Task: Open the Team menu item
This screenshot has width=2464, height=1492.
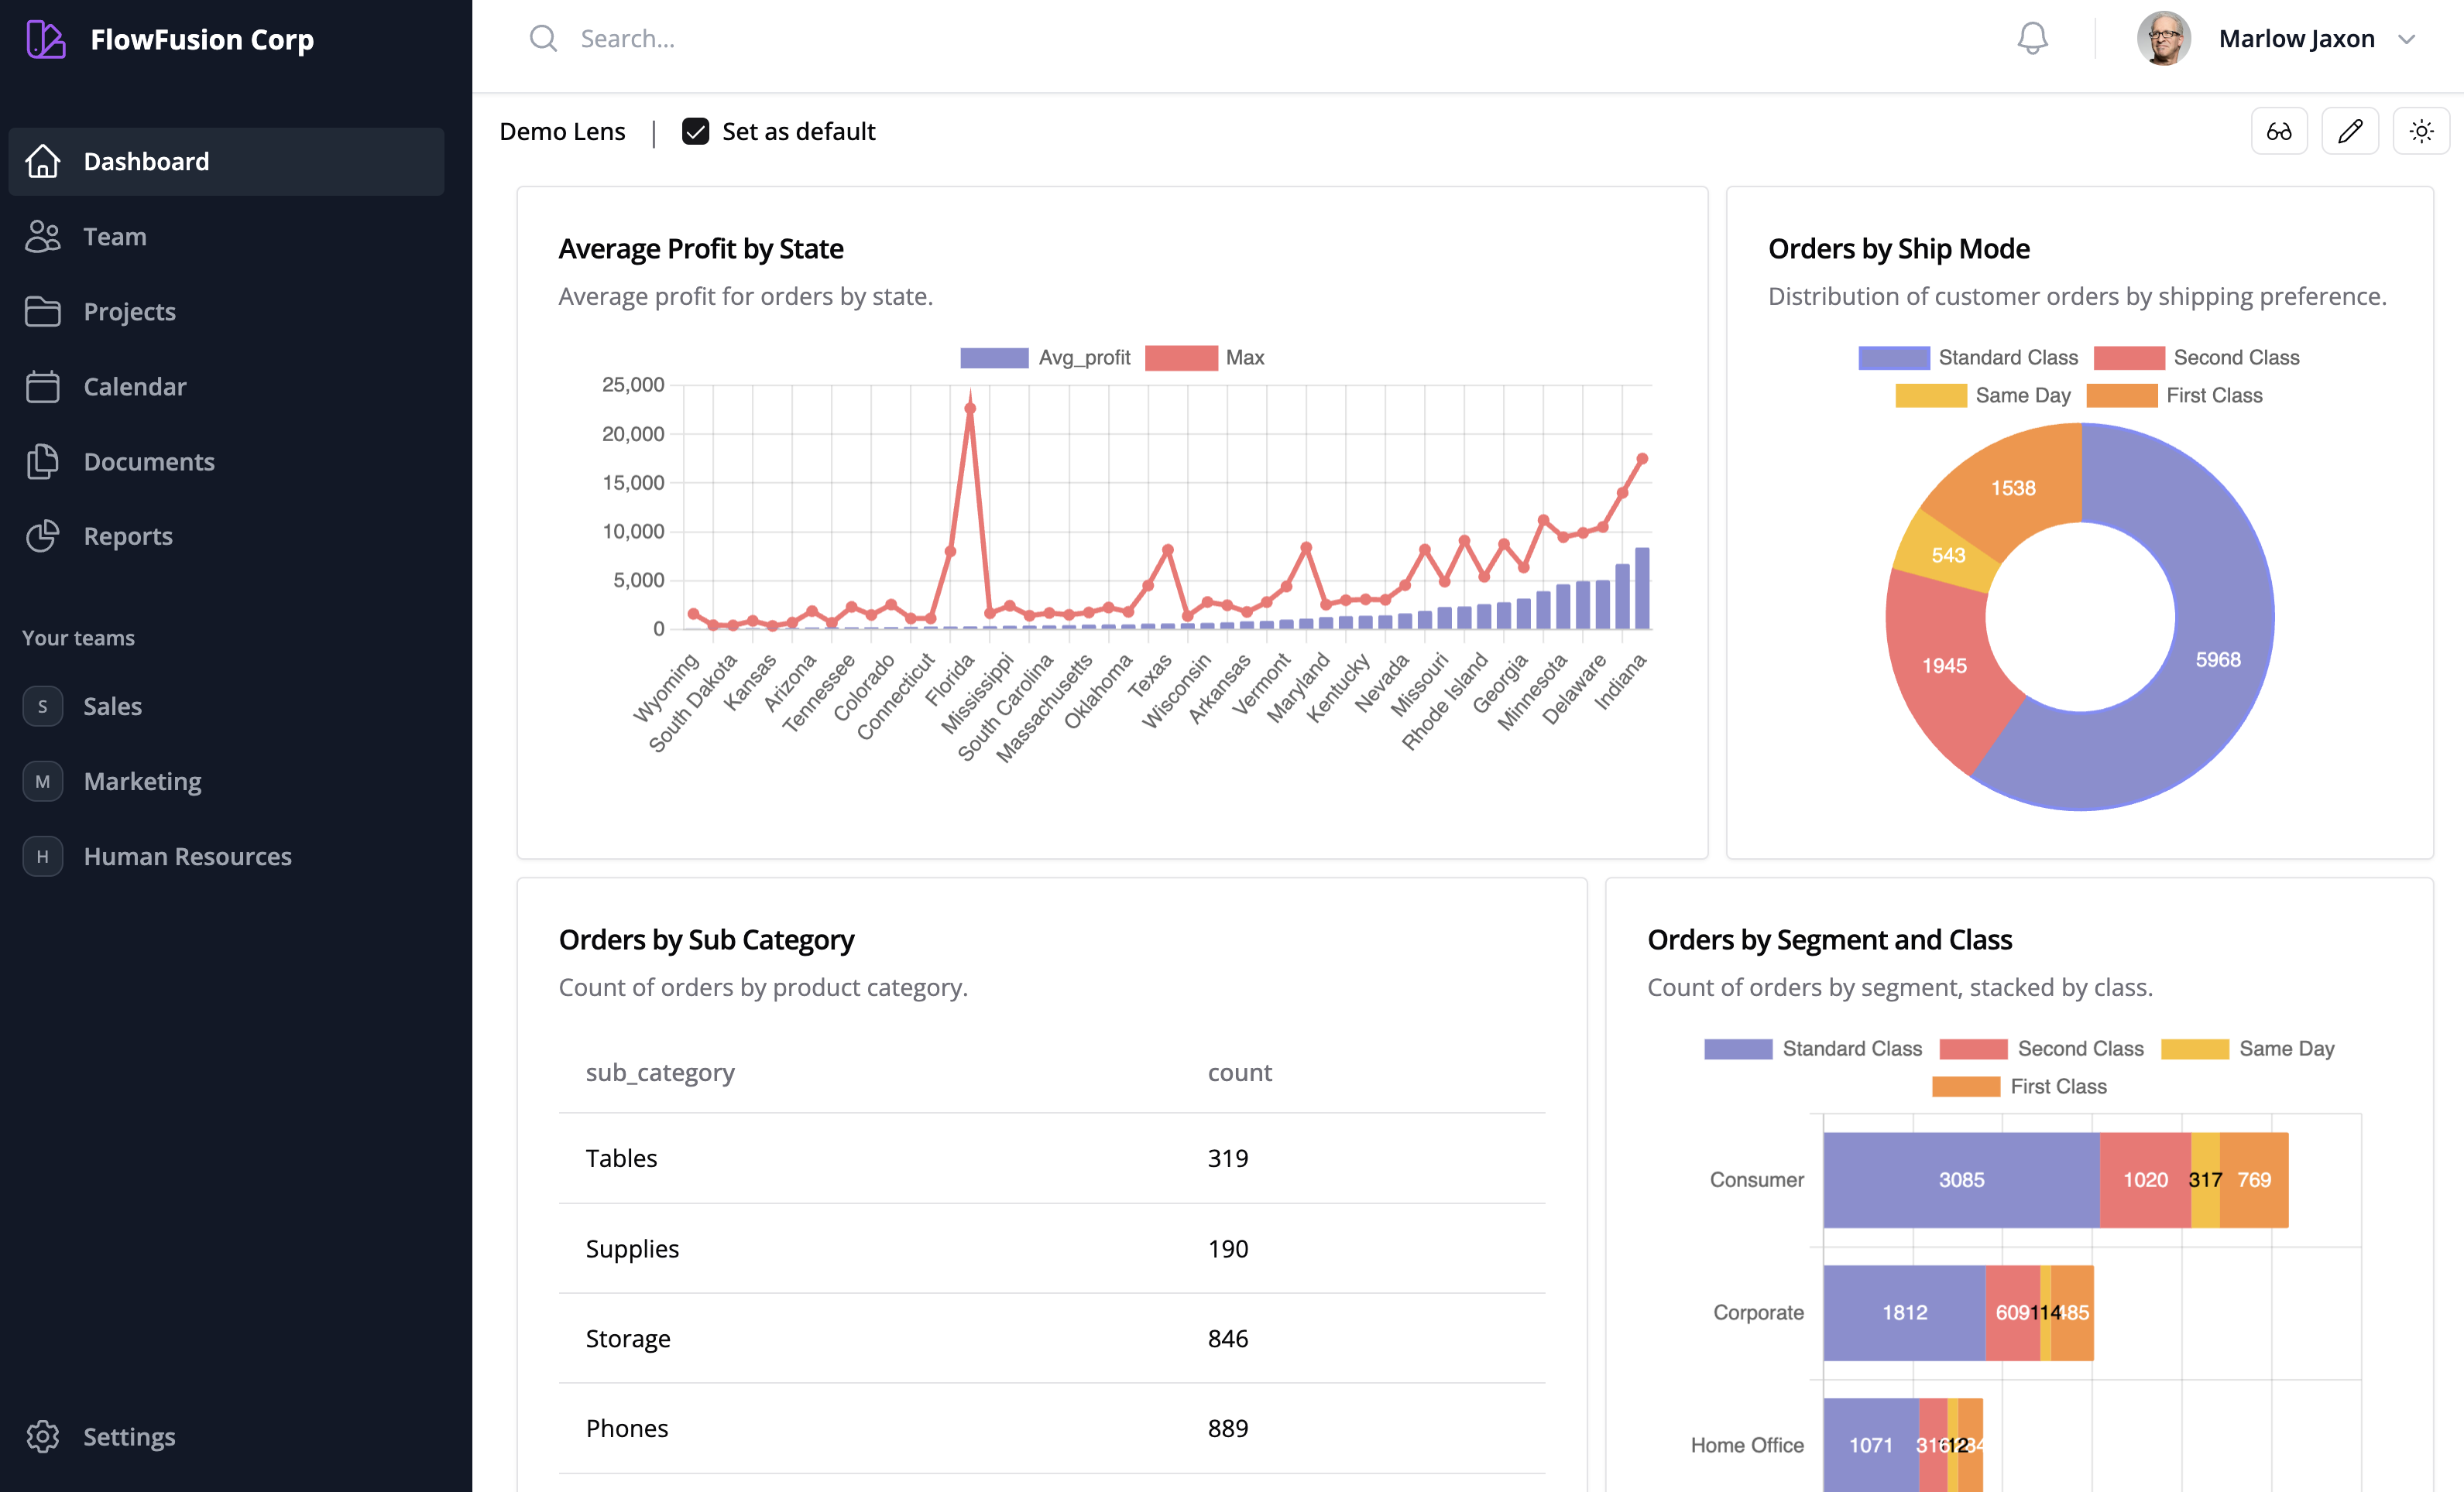Action: tap(115, 237)
